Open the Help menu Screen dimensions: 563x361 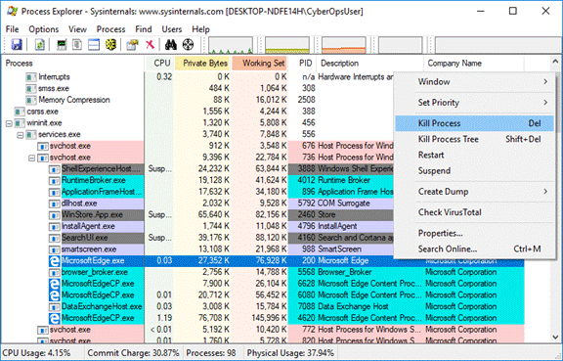[200, 29]
